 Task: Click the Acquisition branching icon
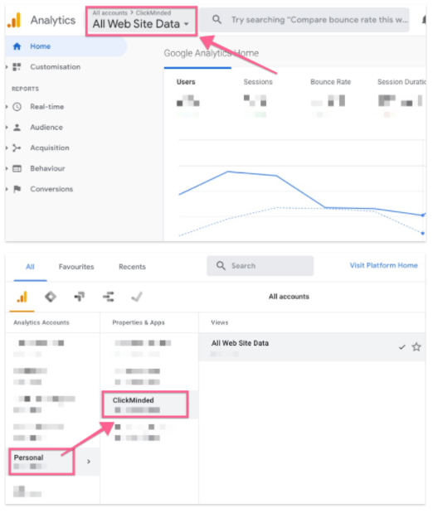point(17,148)
